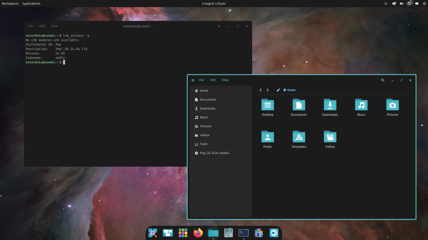Open the COSMIC launcher from the dock
The width and height of the screenshot is (428, 240).
153,233
